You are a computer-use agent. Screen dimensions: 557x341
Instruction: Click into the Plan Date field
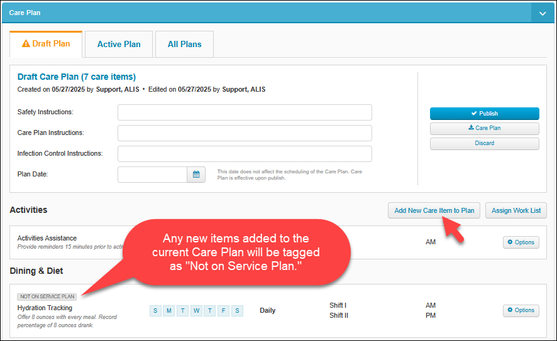point(152,175)
